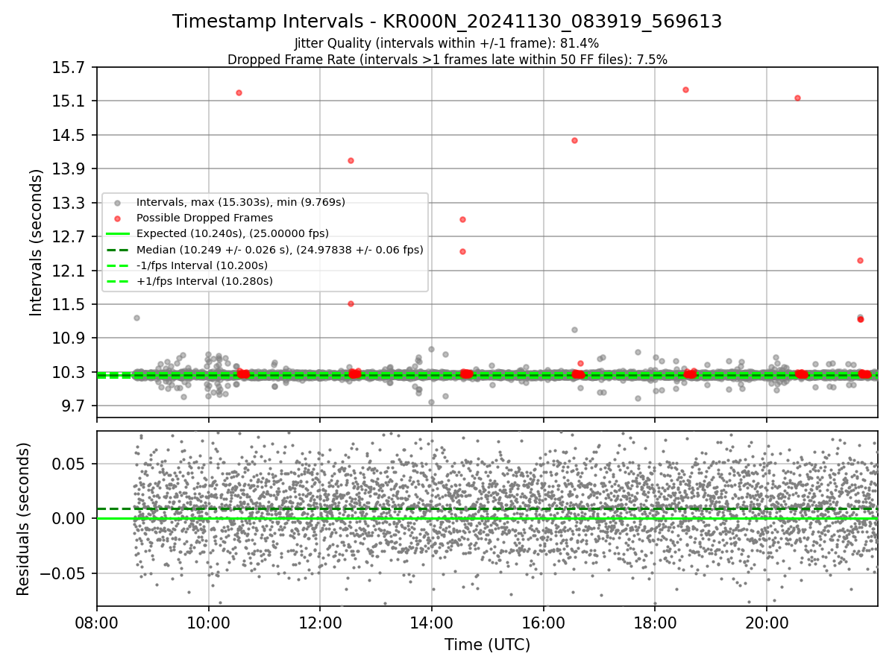
Task: Click the red legend marker for Dropped Frames
Action: click(118, 218)
